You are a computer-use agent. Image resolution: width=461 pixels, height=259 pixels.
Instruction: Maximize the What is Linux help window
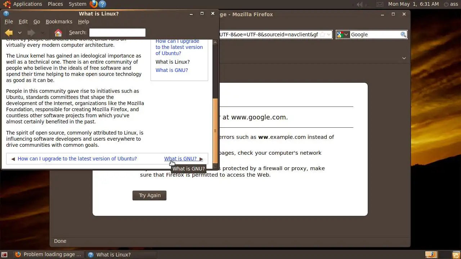(202, 13)
